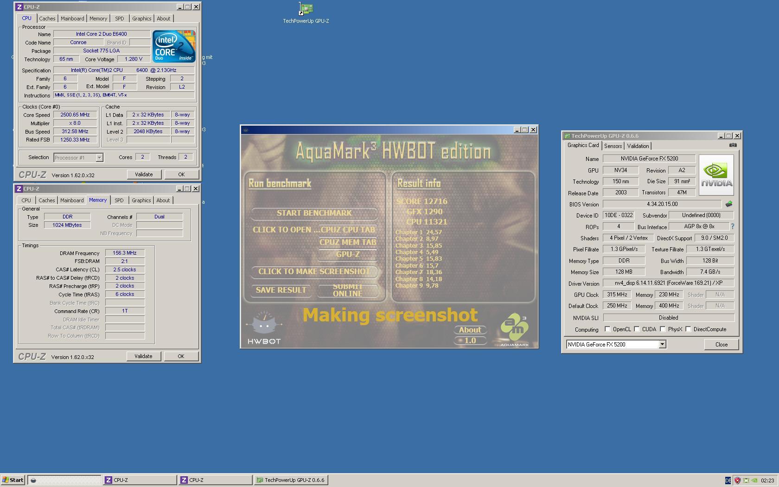
Task: Click the NVIDIA tray icon
Action: (755, 481)
